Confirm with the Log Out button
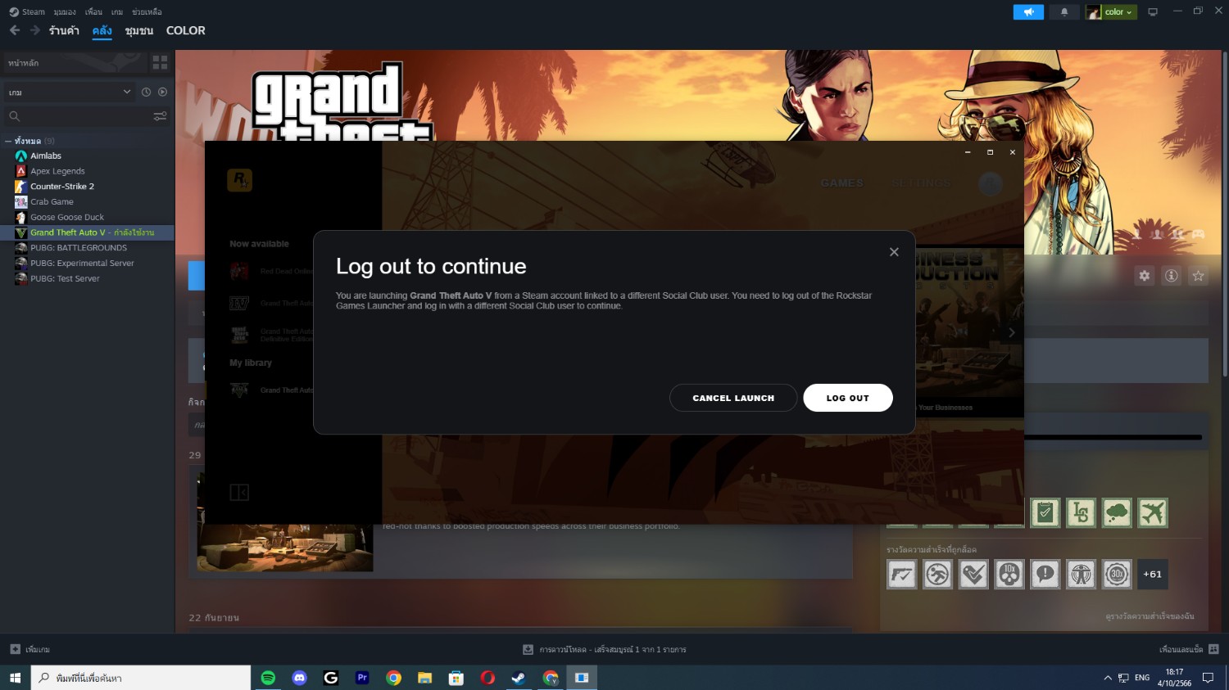 [x=848, y=398]
